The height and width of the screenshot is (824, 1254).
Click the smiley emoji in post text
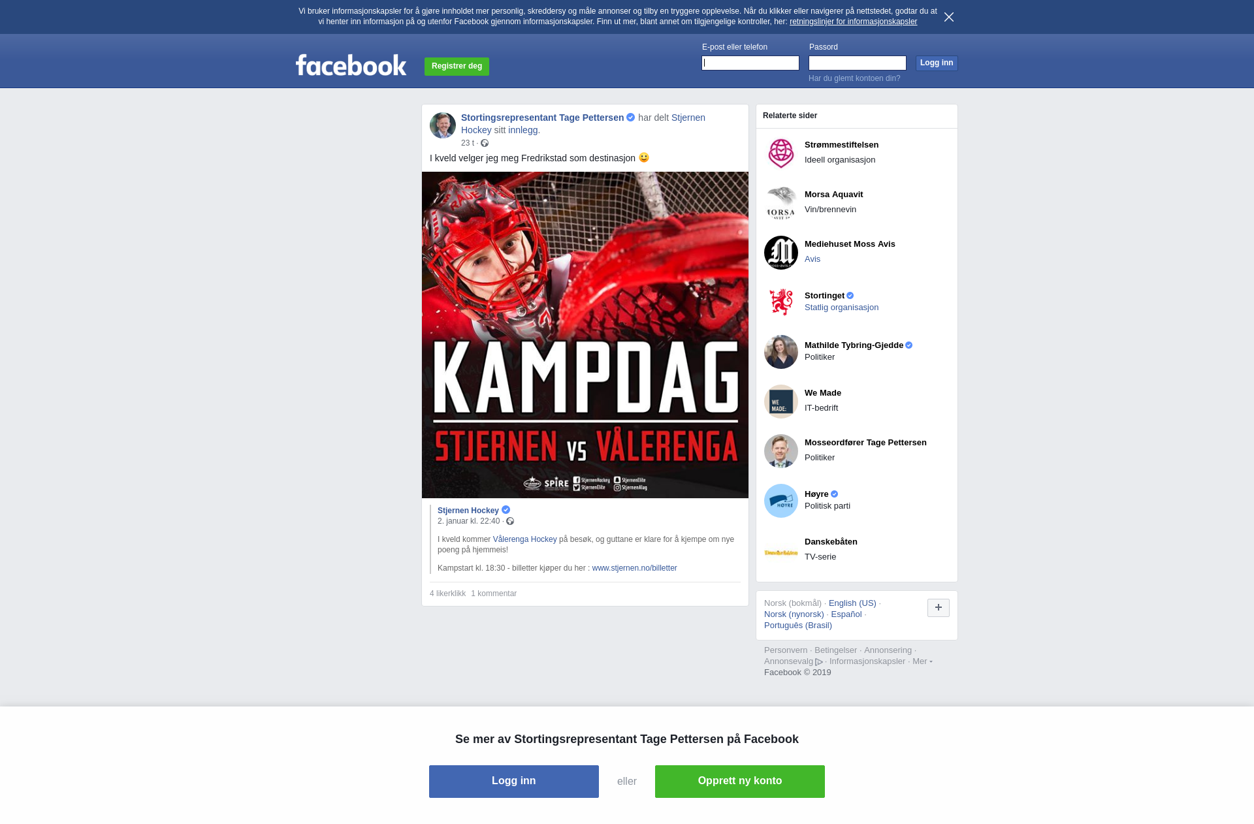(644, 157)
